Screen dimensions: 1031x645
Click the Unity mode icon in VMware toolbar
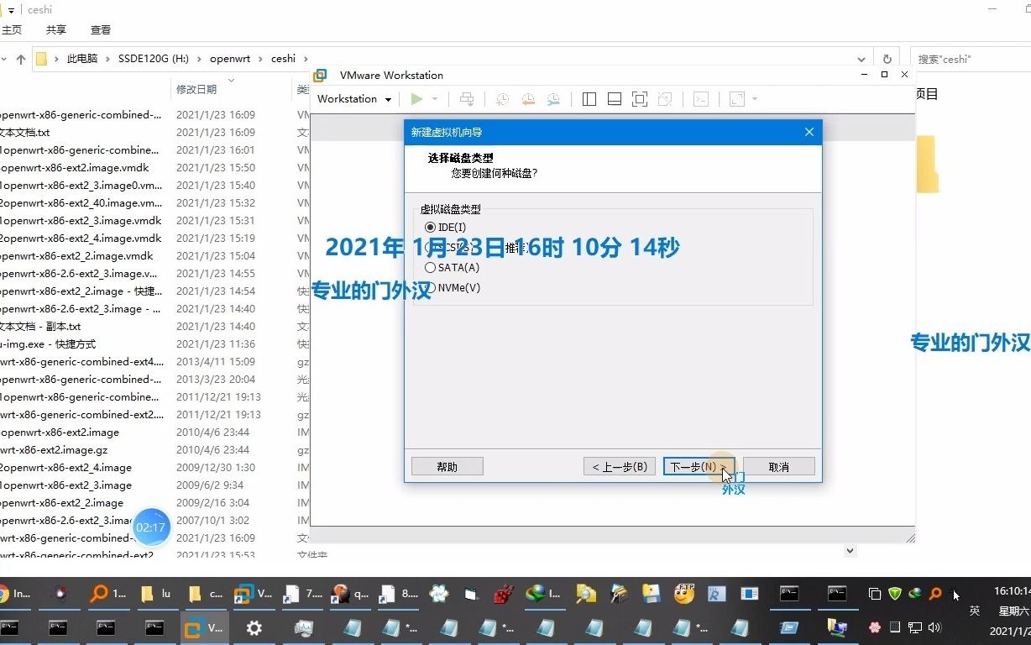tap(665, 99)
